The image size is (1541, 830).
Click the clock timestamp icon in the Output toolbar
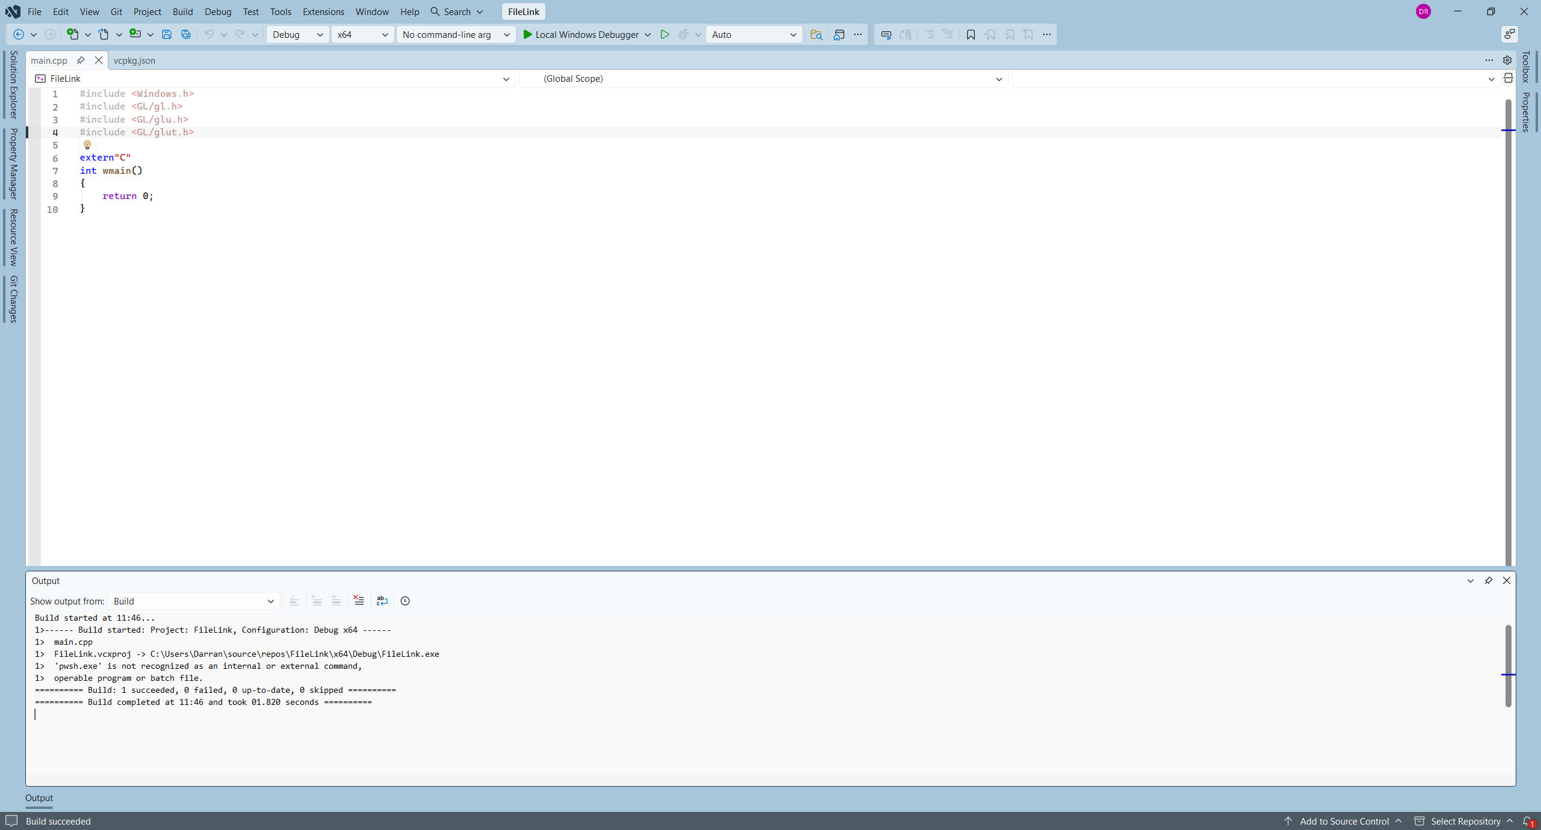pyautogui.click(x=405, y=601)
